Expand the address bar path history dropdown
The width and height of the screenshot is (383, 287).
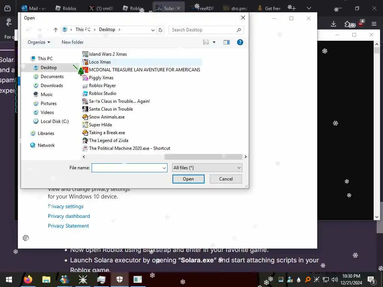[153, 30]
